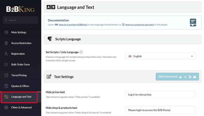Click the Hide shop & products text input
204x116 pixels.
pyautogui.click(x=160, y=110)
